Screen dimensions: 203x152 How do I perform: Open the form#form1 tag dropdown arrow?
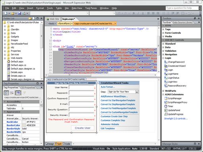72,24
